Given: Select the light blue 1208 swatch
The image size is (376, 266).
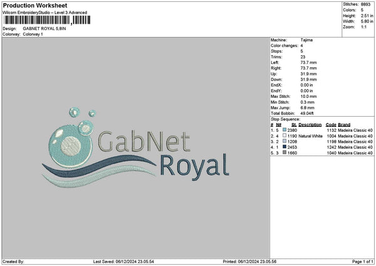Looking at the screenshot, I should [285, 141].
